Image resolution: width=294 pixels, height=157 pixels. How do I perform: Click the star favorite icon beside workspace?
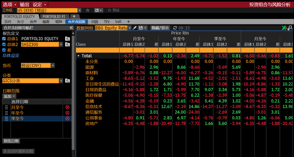[x=88, y=10]
